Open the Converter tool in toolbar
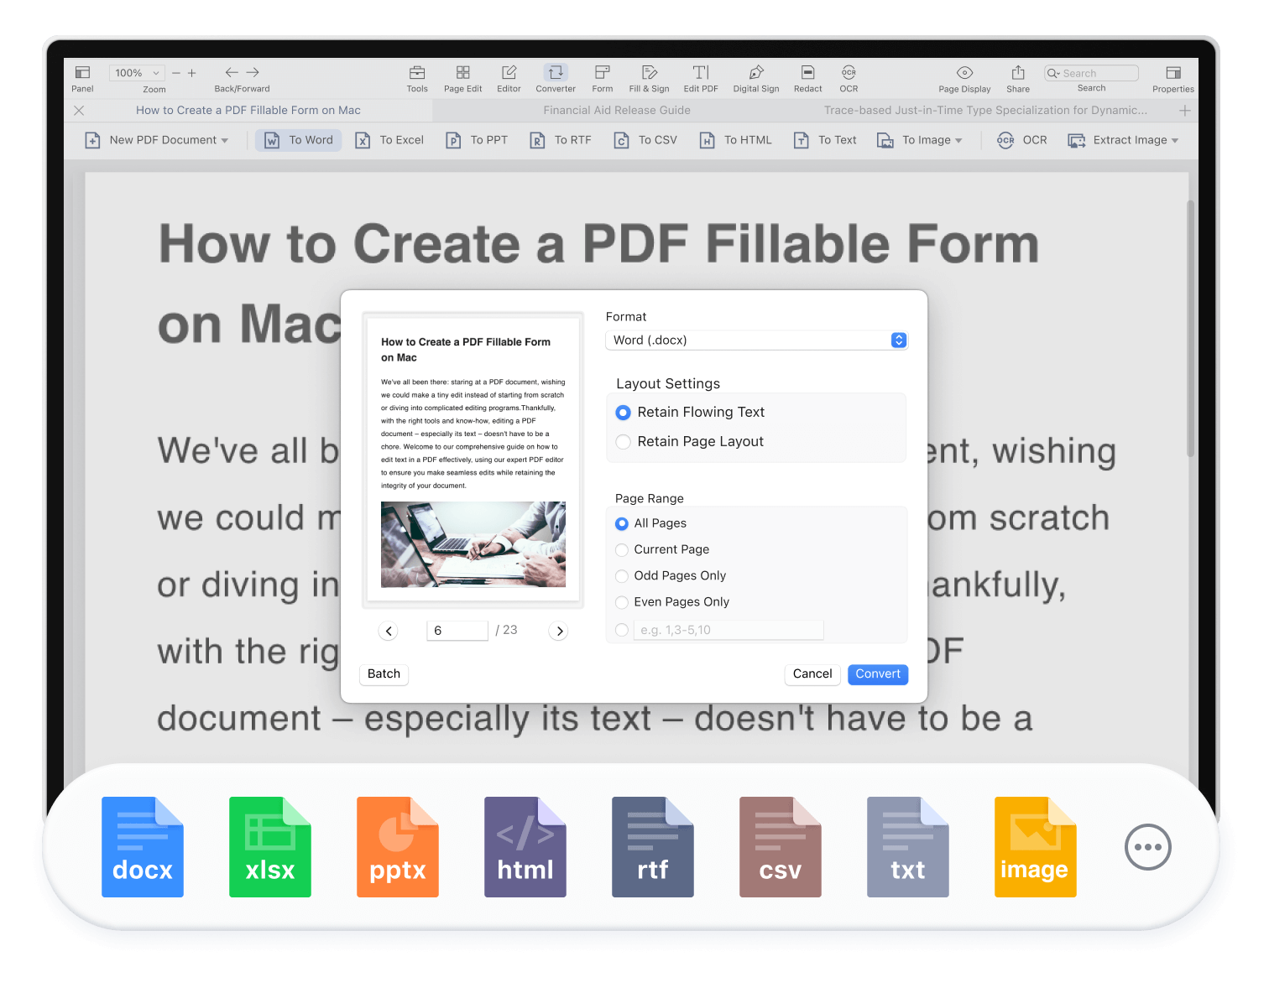1269x993 pixels. pos(555,78)
